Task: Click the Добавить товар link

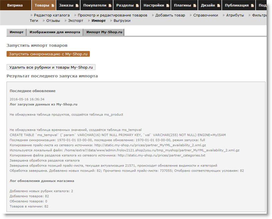Action: click(x=170, y=15)
